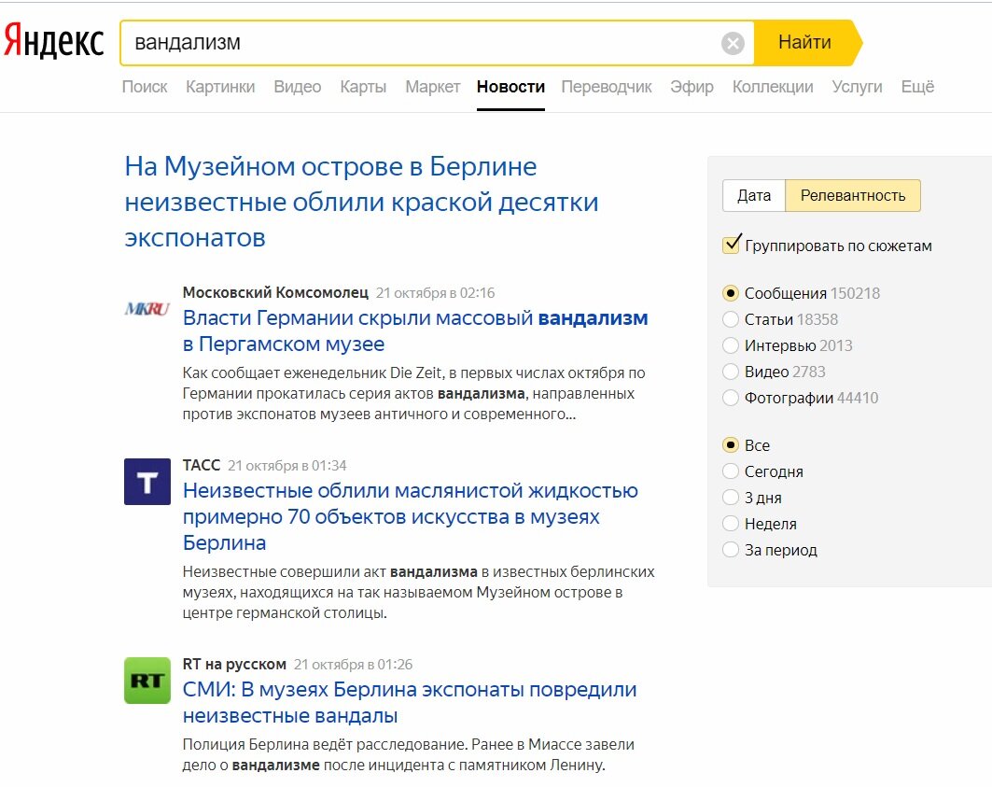This screenshot has height=787, width=992.
Task: Select the 3 дня time filter
Action: pos(731,497)
